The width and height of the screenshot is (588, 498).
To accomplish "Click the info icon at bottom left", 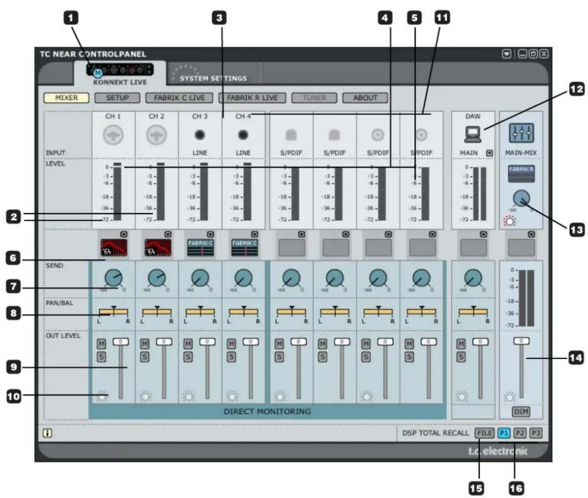I will (47, 433).
